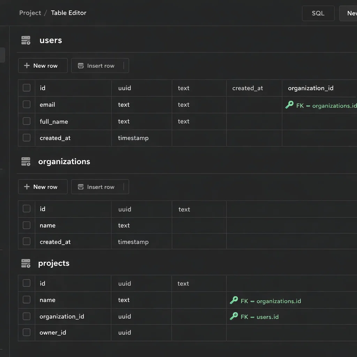Click key icon beside FK users.id
This screenshot has width=357, height=357.
[x=234, y=317]
